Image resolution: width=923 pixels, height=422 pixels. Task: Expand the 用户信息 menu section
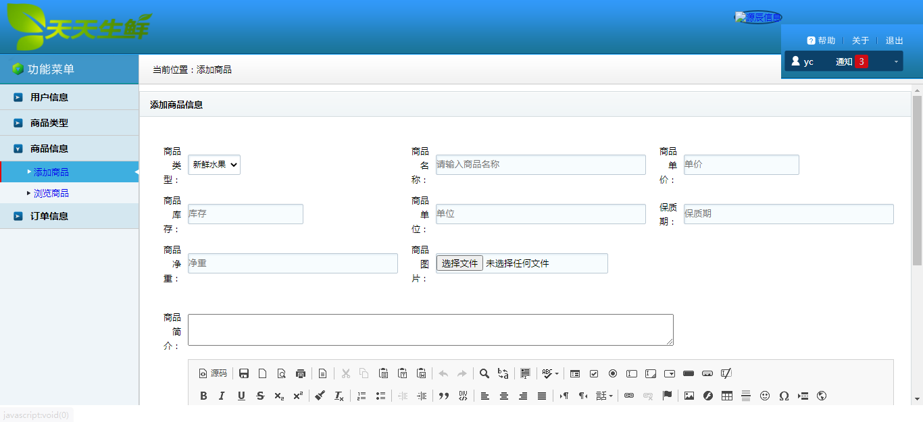(x=49, y=97)
